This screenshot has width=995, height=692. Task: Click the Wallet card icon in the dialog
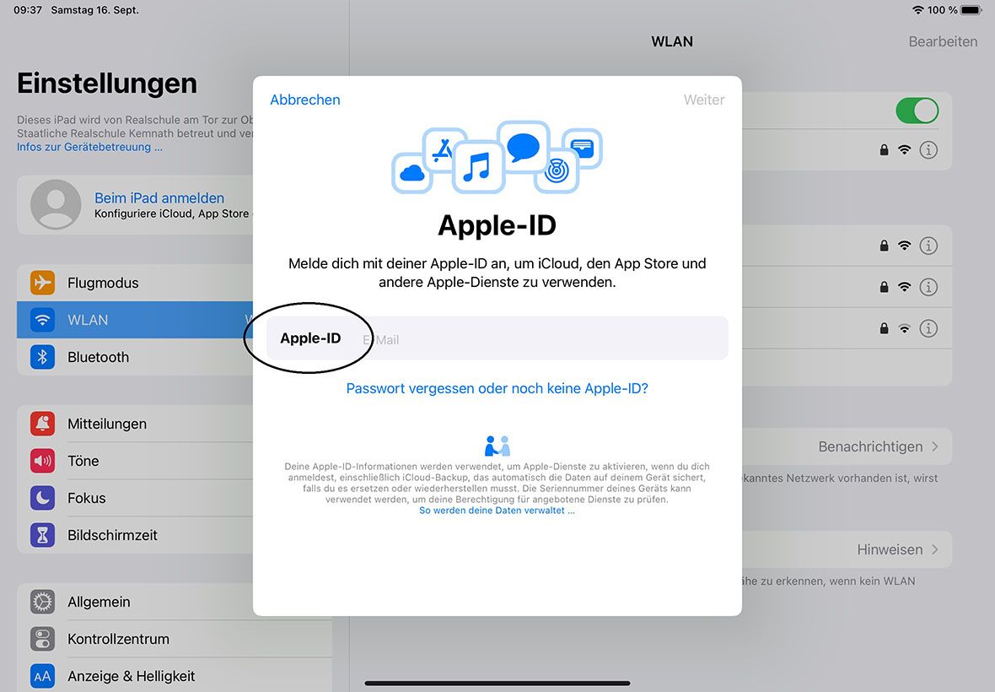point(582,148)
